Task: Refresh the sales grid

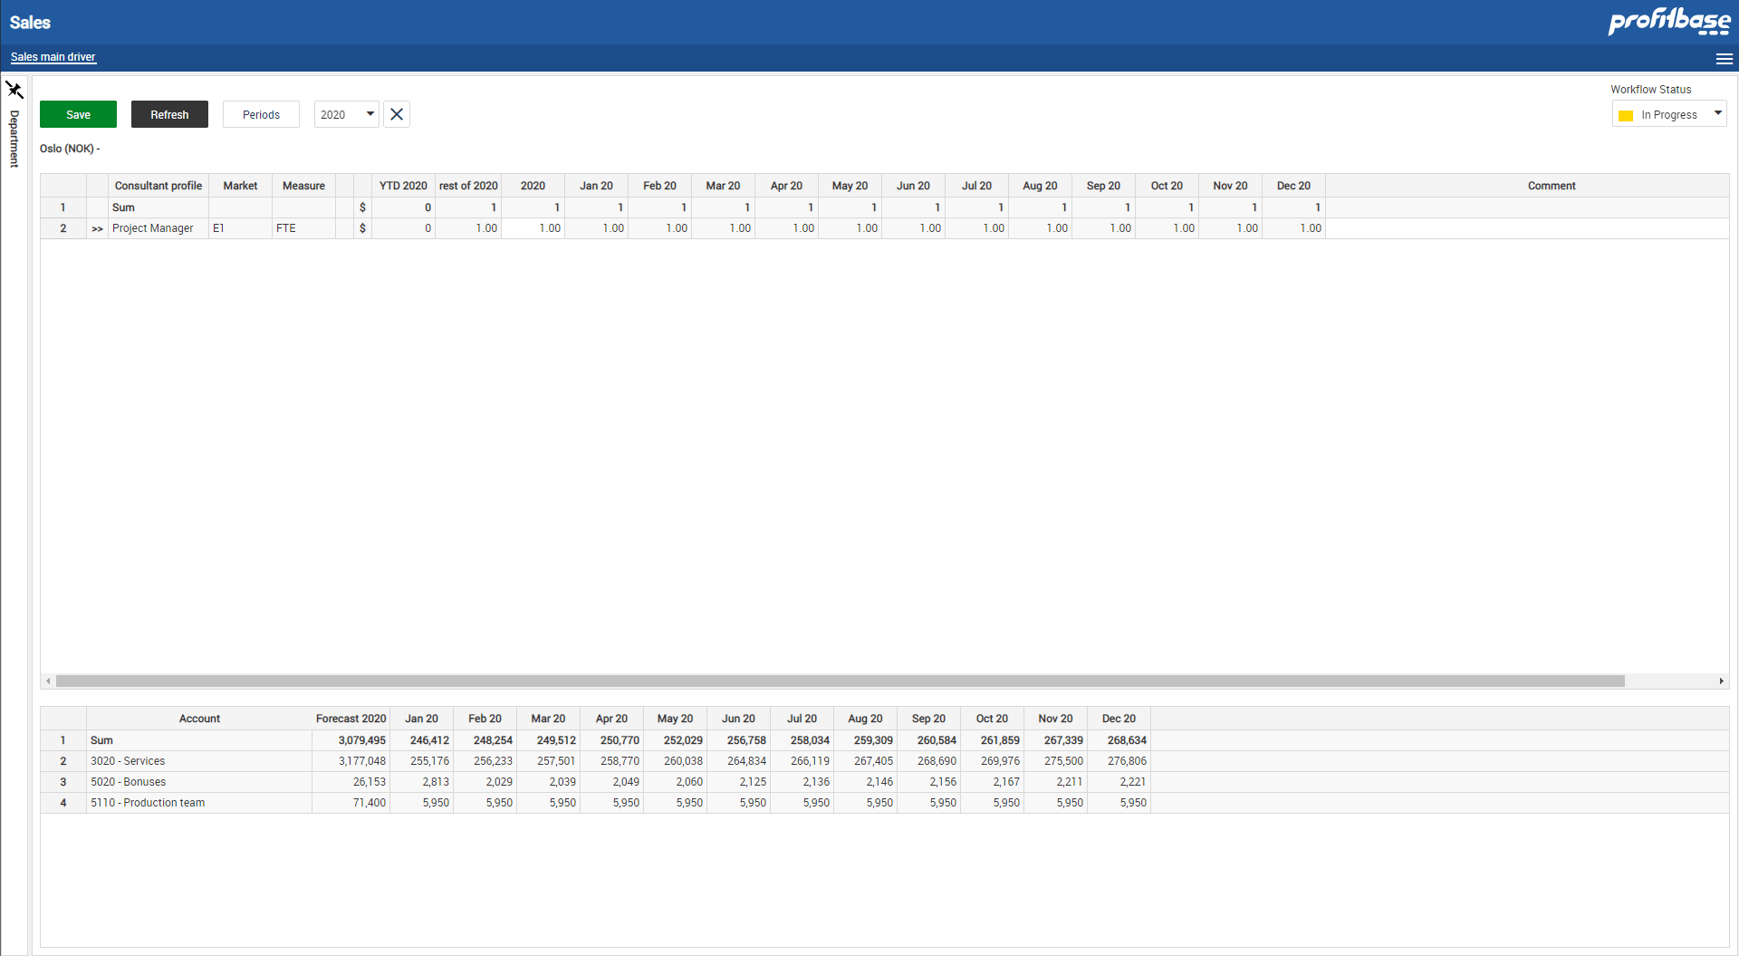Action: point(169,114)
